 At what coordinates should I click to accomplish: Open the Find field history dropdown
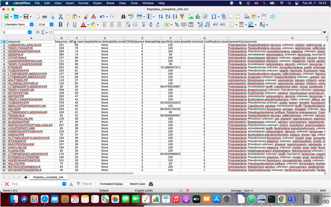[64, 184]
